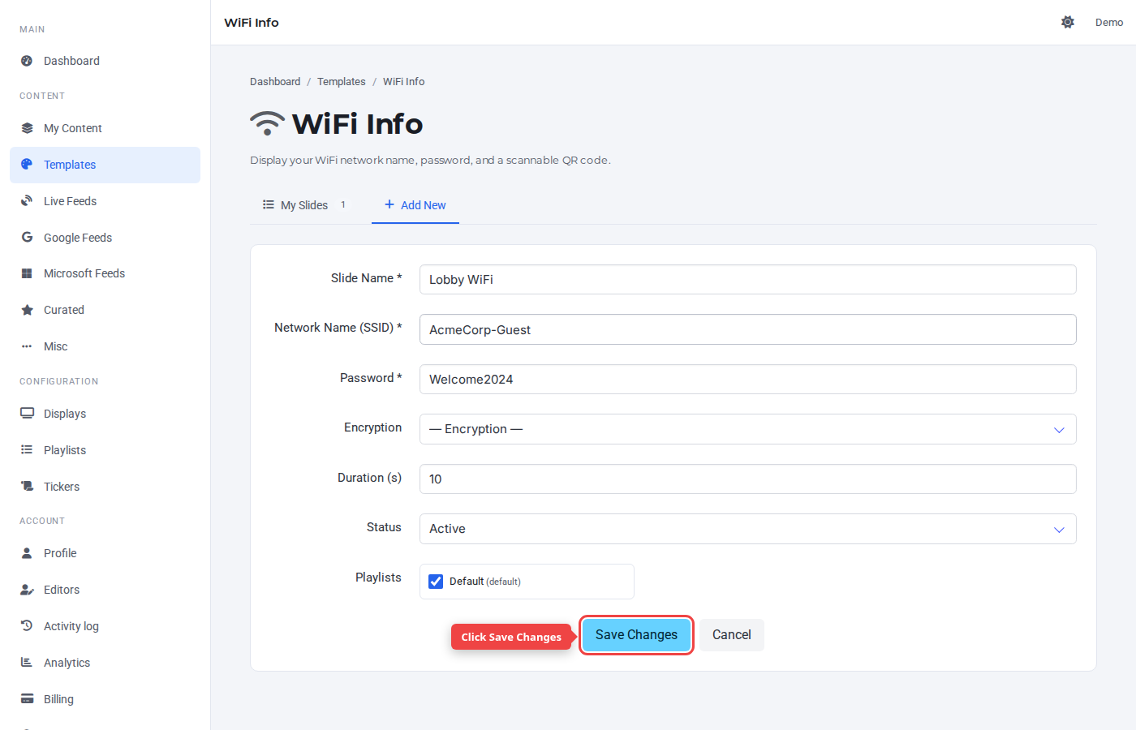Screen dimensions: 1136x730
Task: Follow the Templates breadcrumb link
Action: pos(342,82)
